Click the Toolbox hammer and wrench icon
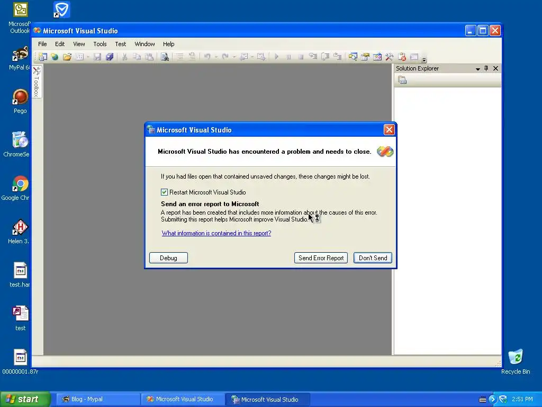Image resolution: width=542 pixels, height=407 pixels. coord(389,57)
